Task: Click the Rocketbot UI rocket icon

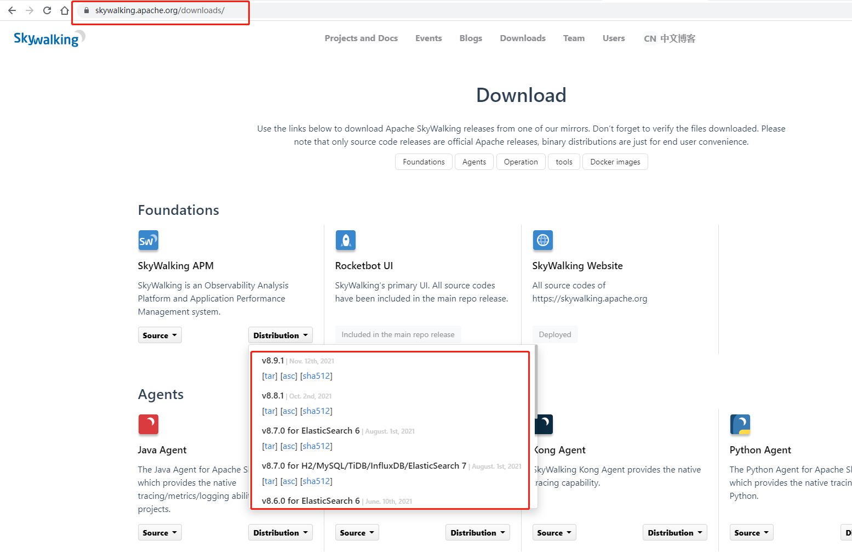Action: click(x=346, y=240)
